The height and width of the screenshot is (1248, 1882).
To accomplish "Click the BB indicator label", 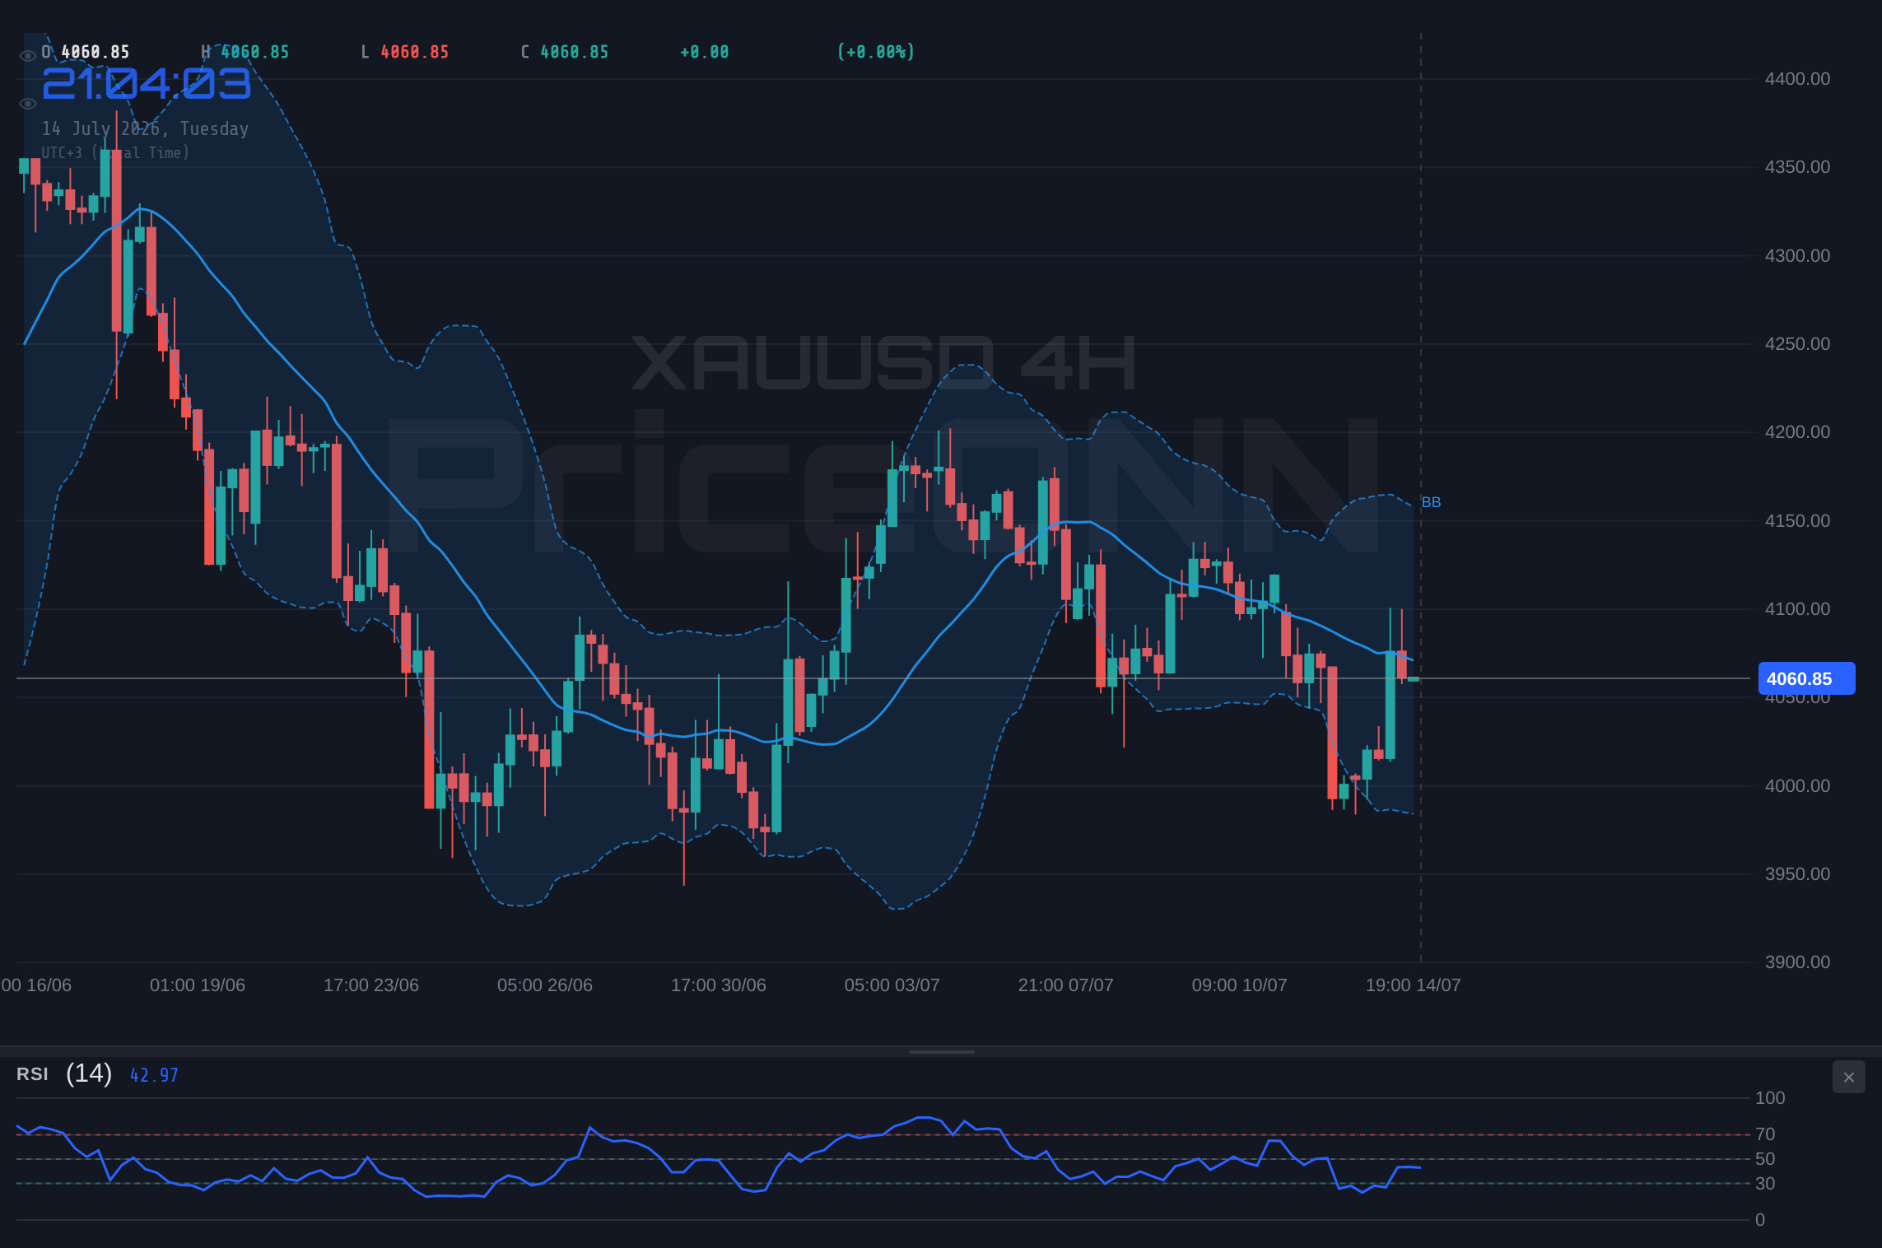I will point(1431,502).
